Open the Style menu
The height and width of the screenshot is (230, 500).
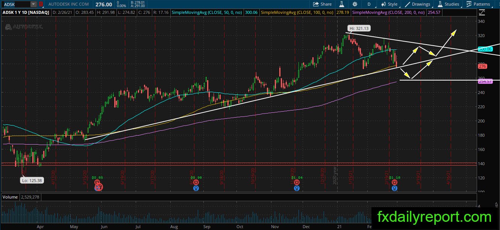click(x=389, y=4)
